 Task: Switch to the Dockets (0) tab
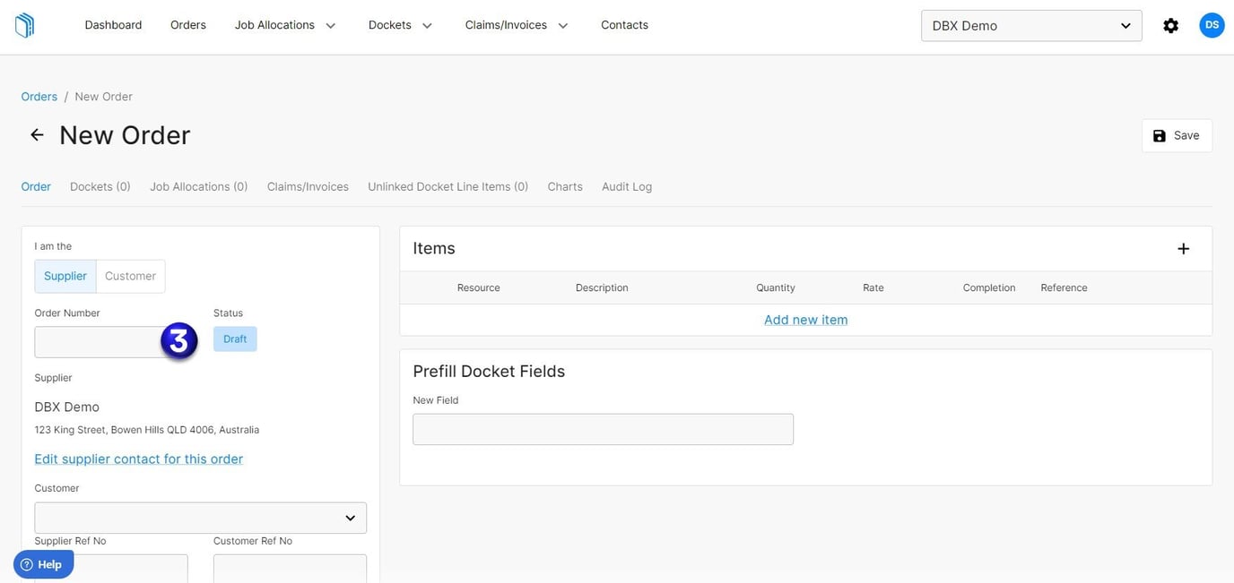click(x=100, y=186)
